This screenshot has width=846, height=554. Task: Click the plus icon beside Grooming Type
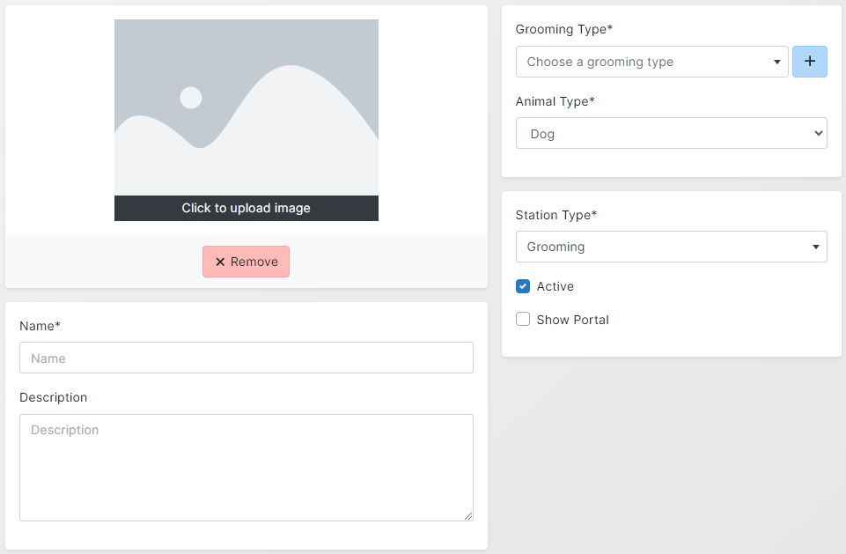coord(809,62)
